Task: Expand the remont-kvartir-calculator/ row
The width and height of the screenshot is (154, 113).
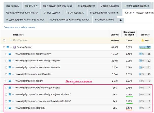Action: tap(13, 101)
